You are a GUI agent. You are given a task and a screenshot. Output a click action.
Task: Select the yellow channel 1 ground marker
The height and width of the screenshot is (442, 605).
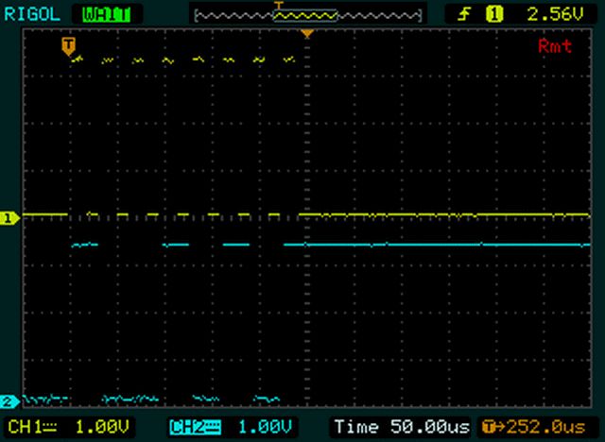[9, 218]
